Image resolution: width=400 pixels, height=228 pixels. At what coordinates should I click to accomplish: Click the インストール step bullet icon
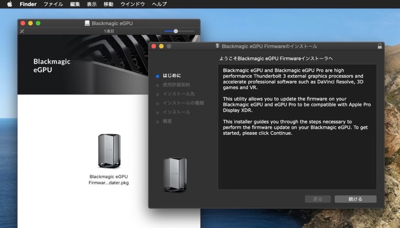click(158, 112)
